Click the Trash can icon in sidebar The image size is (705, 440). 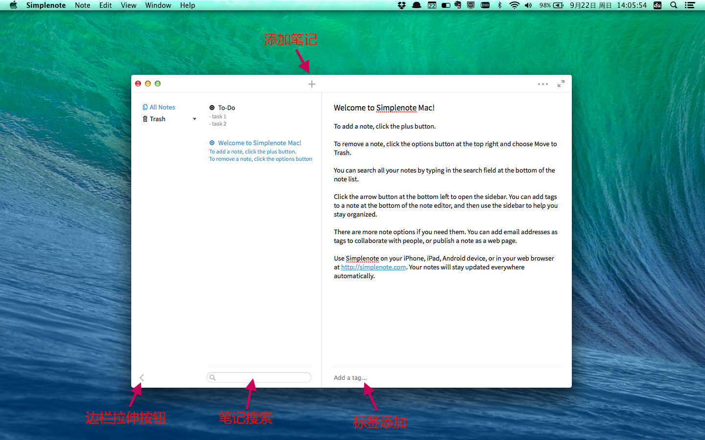(145, 119)
